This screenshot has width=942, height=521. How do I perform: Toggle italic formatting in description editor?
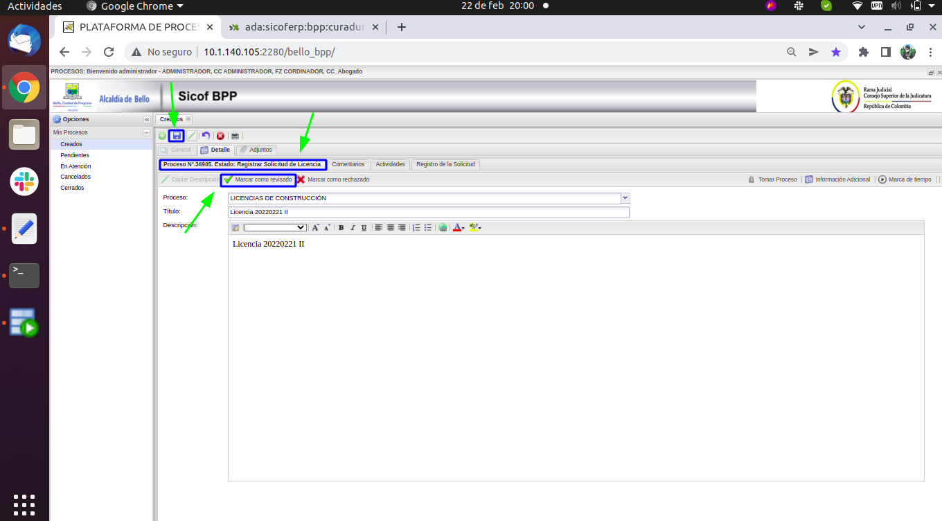point(353,227)
